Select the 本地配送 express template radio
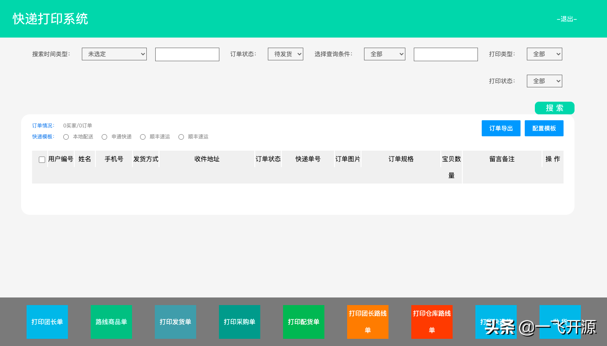Viewport: 607px width, 346px height. pos(66,137)
